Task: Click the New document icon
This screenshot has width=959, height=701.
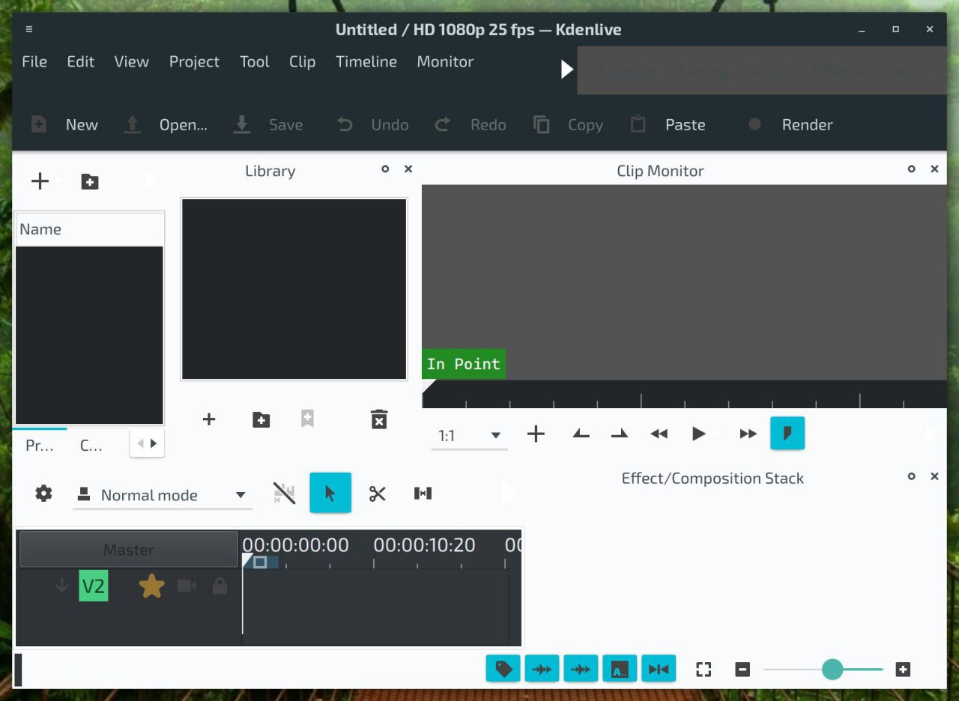Action: 39,124
